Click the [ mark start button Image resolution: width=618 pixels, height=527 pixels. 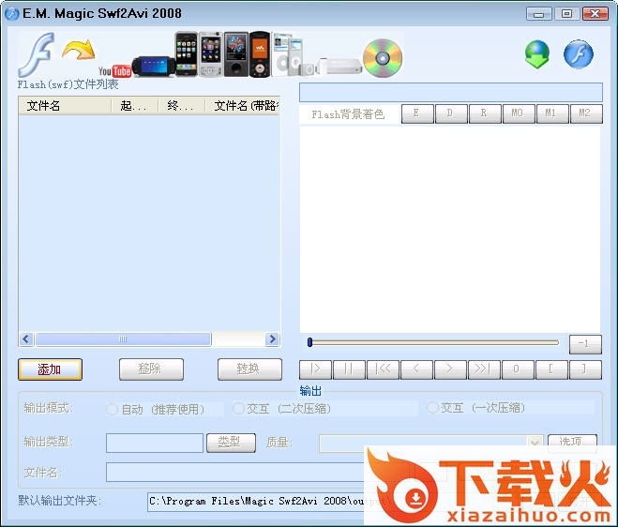point(551,369)
